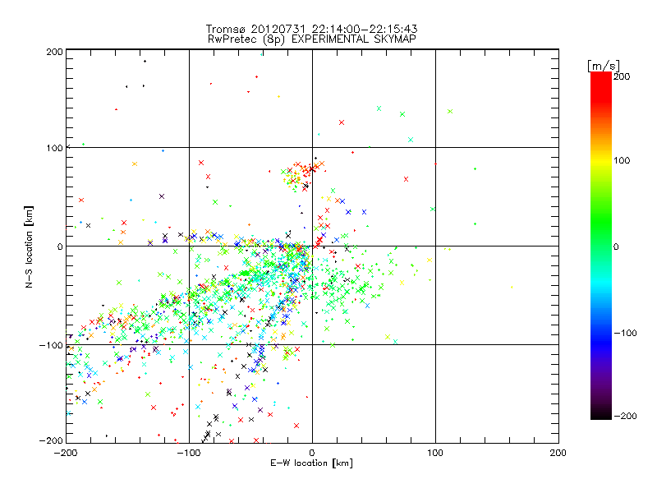Click the y-axis tick label '0'
Image resolution: width=657 pixels, height=493 pixels.
coord(60,246)
